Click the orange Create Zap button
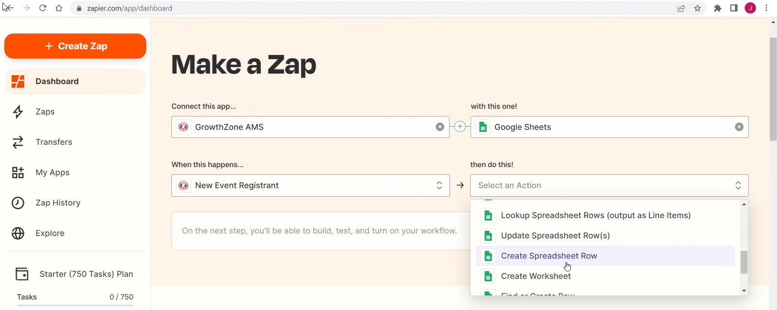 point(75,46)
